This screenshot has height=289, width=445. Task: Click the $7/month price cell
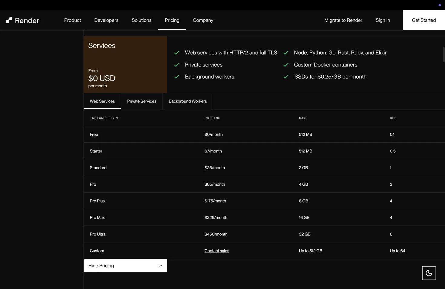pos(213,151)
